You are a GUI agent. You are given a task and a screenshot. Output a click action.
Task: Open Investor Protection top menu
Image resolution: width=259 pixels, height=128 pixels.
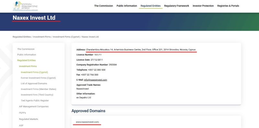tap(203, 6)
